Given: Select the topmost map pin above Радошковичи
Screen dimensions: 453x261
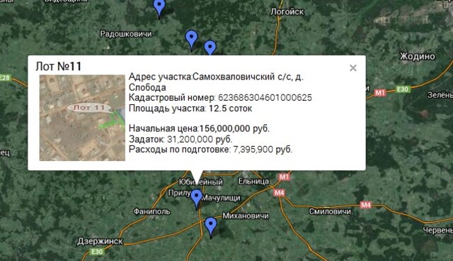Looking at the screenshot, I should point(159,9).
